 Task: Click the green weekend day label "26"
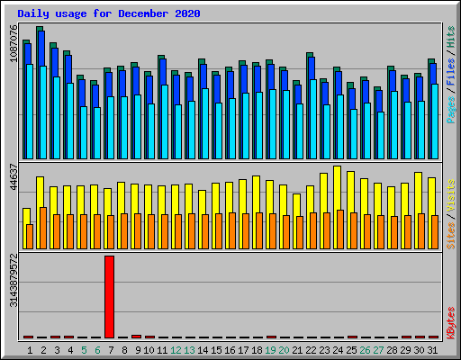[x=365, y=350]
